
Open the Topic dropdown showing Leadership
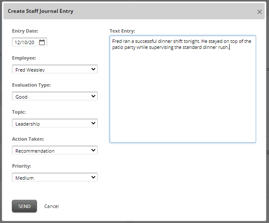coord(55,124)
